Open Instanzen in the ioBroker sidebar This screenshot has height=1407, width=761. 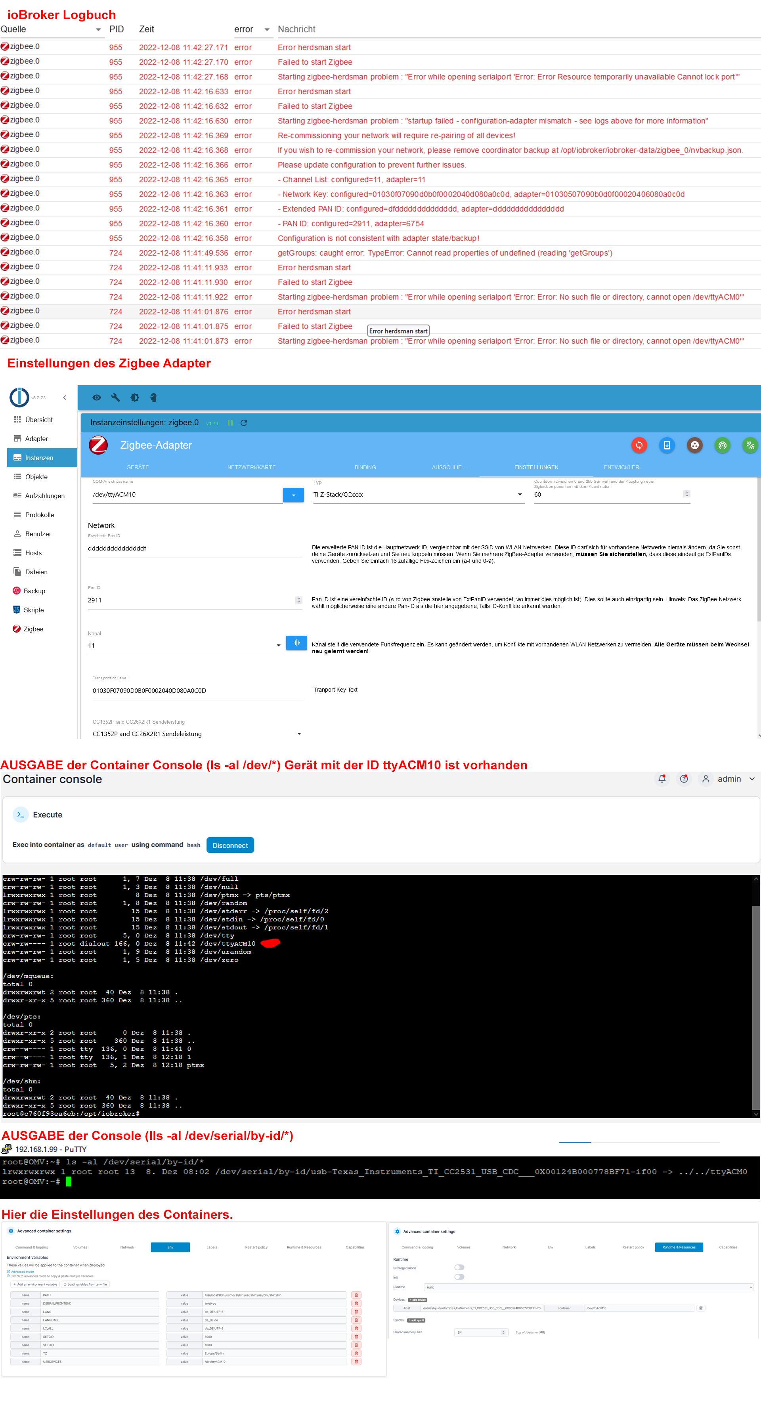[42, 458]
